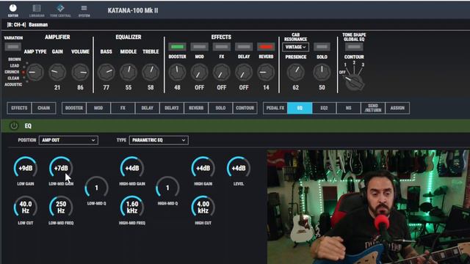Click the Low Gain +9dB knob
470x264 pixels.
pyautogui.click(x=26, y=168)
